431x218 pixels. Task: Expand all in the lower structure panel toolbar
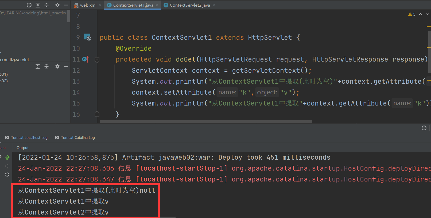click(x=38, y=66)
